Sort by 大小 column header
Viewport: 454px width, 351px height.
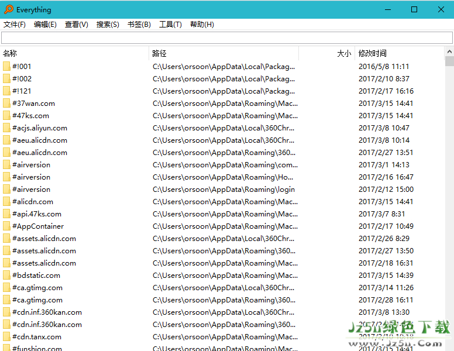(326, 53)
